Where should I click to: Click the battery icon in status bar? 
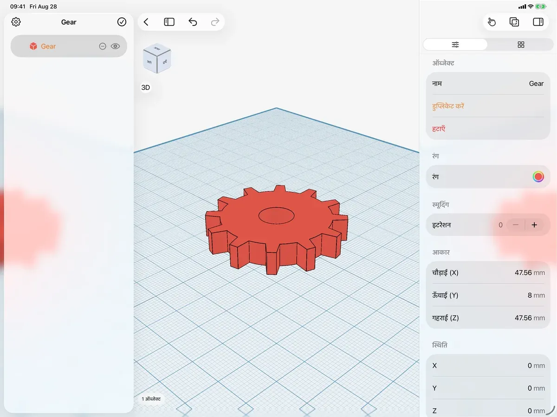(541, 6)
